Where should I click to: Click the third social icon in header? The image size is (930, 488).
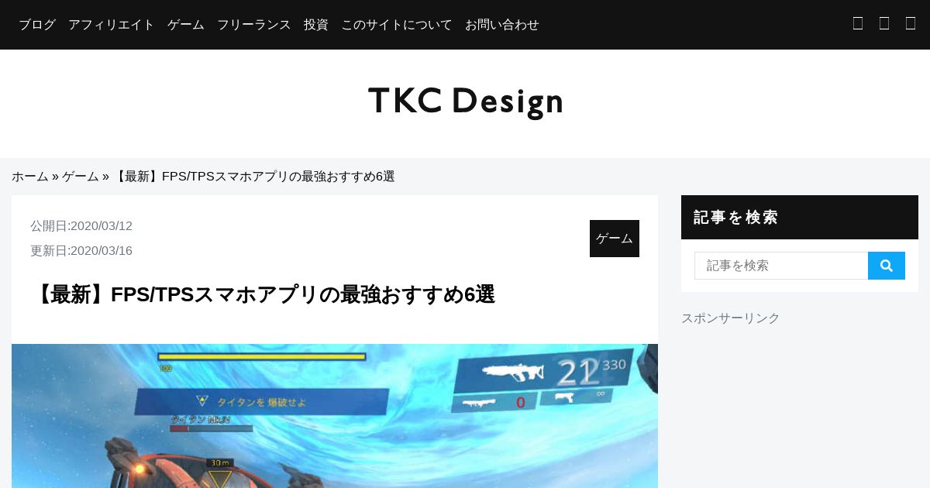click(911, 23)
